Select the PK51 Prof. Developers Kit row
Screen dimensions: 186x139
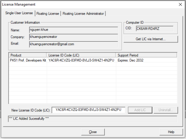(x=93, y=60)
